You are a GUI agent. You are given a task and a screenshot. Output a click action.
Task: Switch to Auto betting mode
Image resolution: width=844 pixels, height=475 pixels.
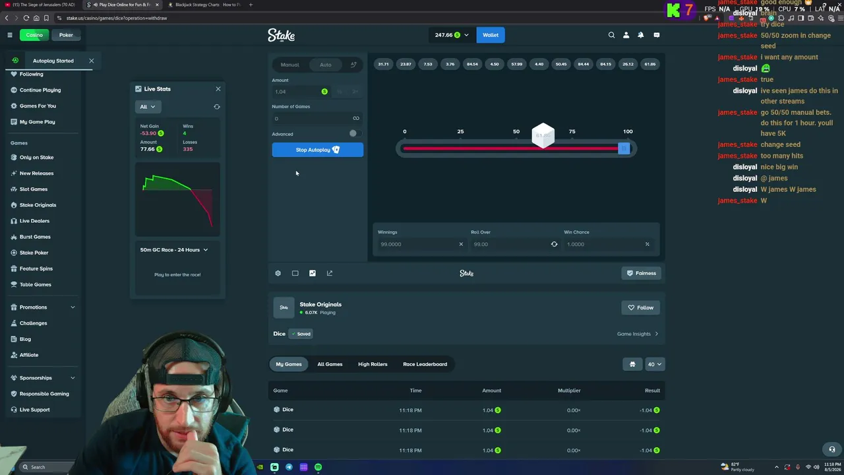[326, 65]
